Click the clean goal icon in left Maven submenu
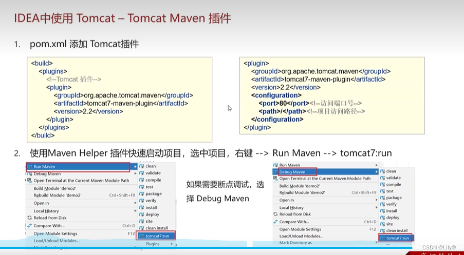Viewport: 464px width, 255px height. click(141, 166)
